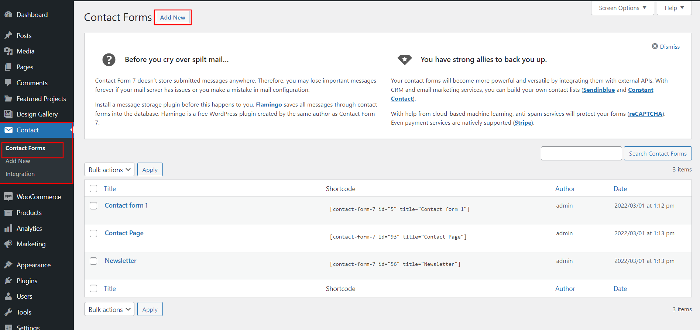Check the Contact Page row checkbox
The height and width of the screenshot is (330, 700).
coord(93,233)
